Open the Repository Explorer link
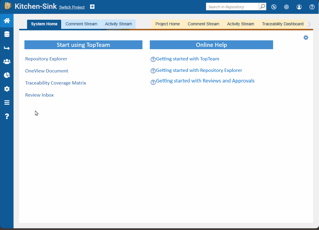This screenshot has width=319, height=230. click(46, 59)
